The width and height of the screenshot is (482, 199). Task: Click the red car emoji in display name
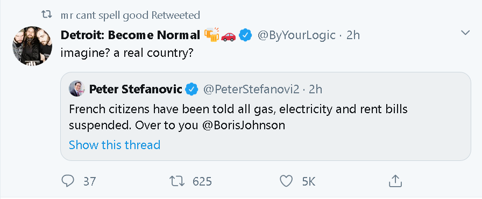229,36
